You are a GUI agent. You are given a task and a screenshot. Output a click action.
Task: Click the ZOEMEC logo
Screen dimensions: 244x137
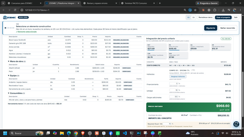pos(9,18)
